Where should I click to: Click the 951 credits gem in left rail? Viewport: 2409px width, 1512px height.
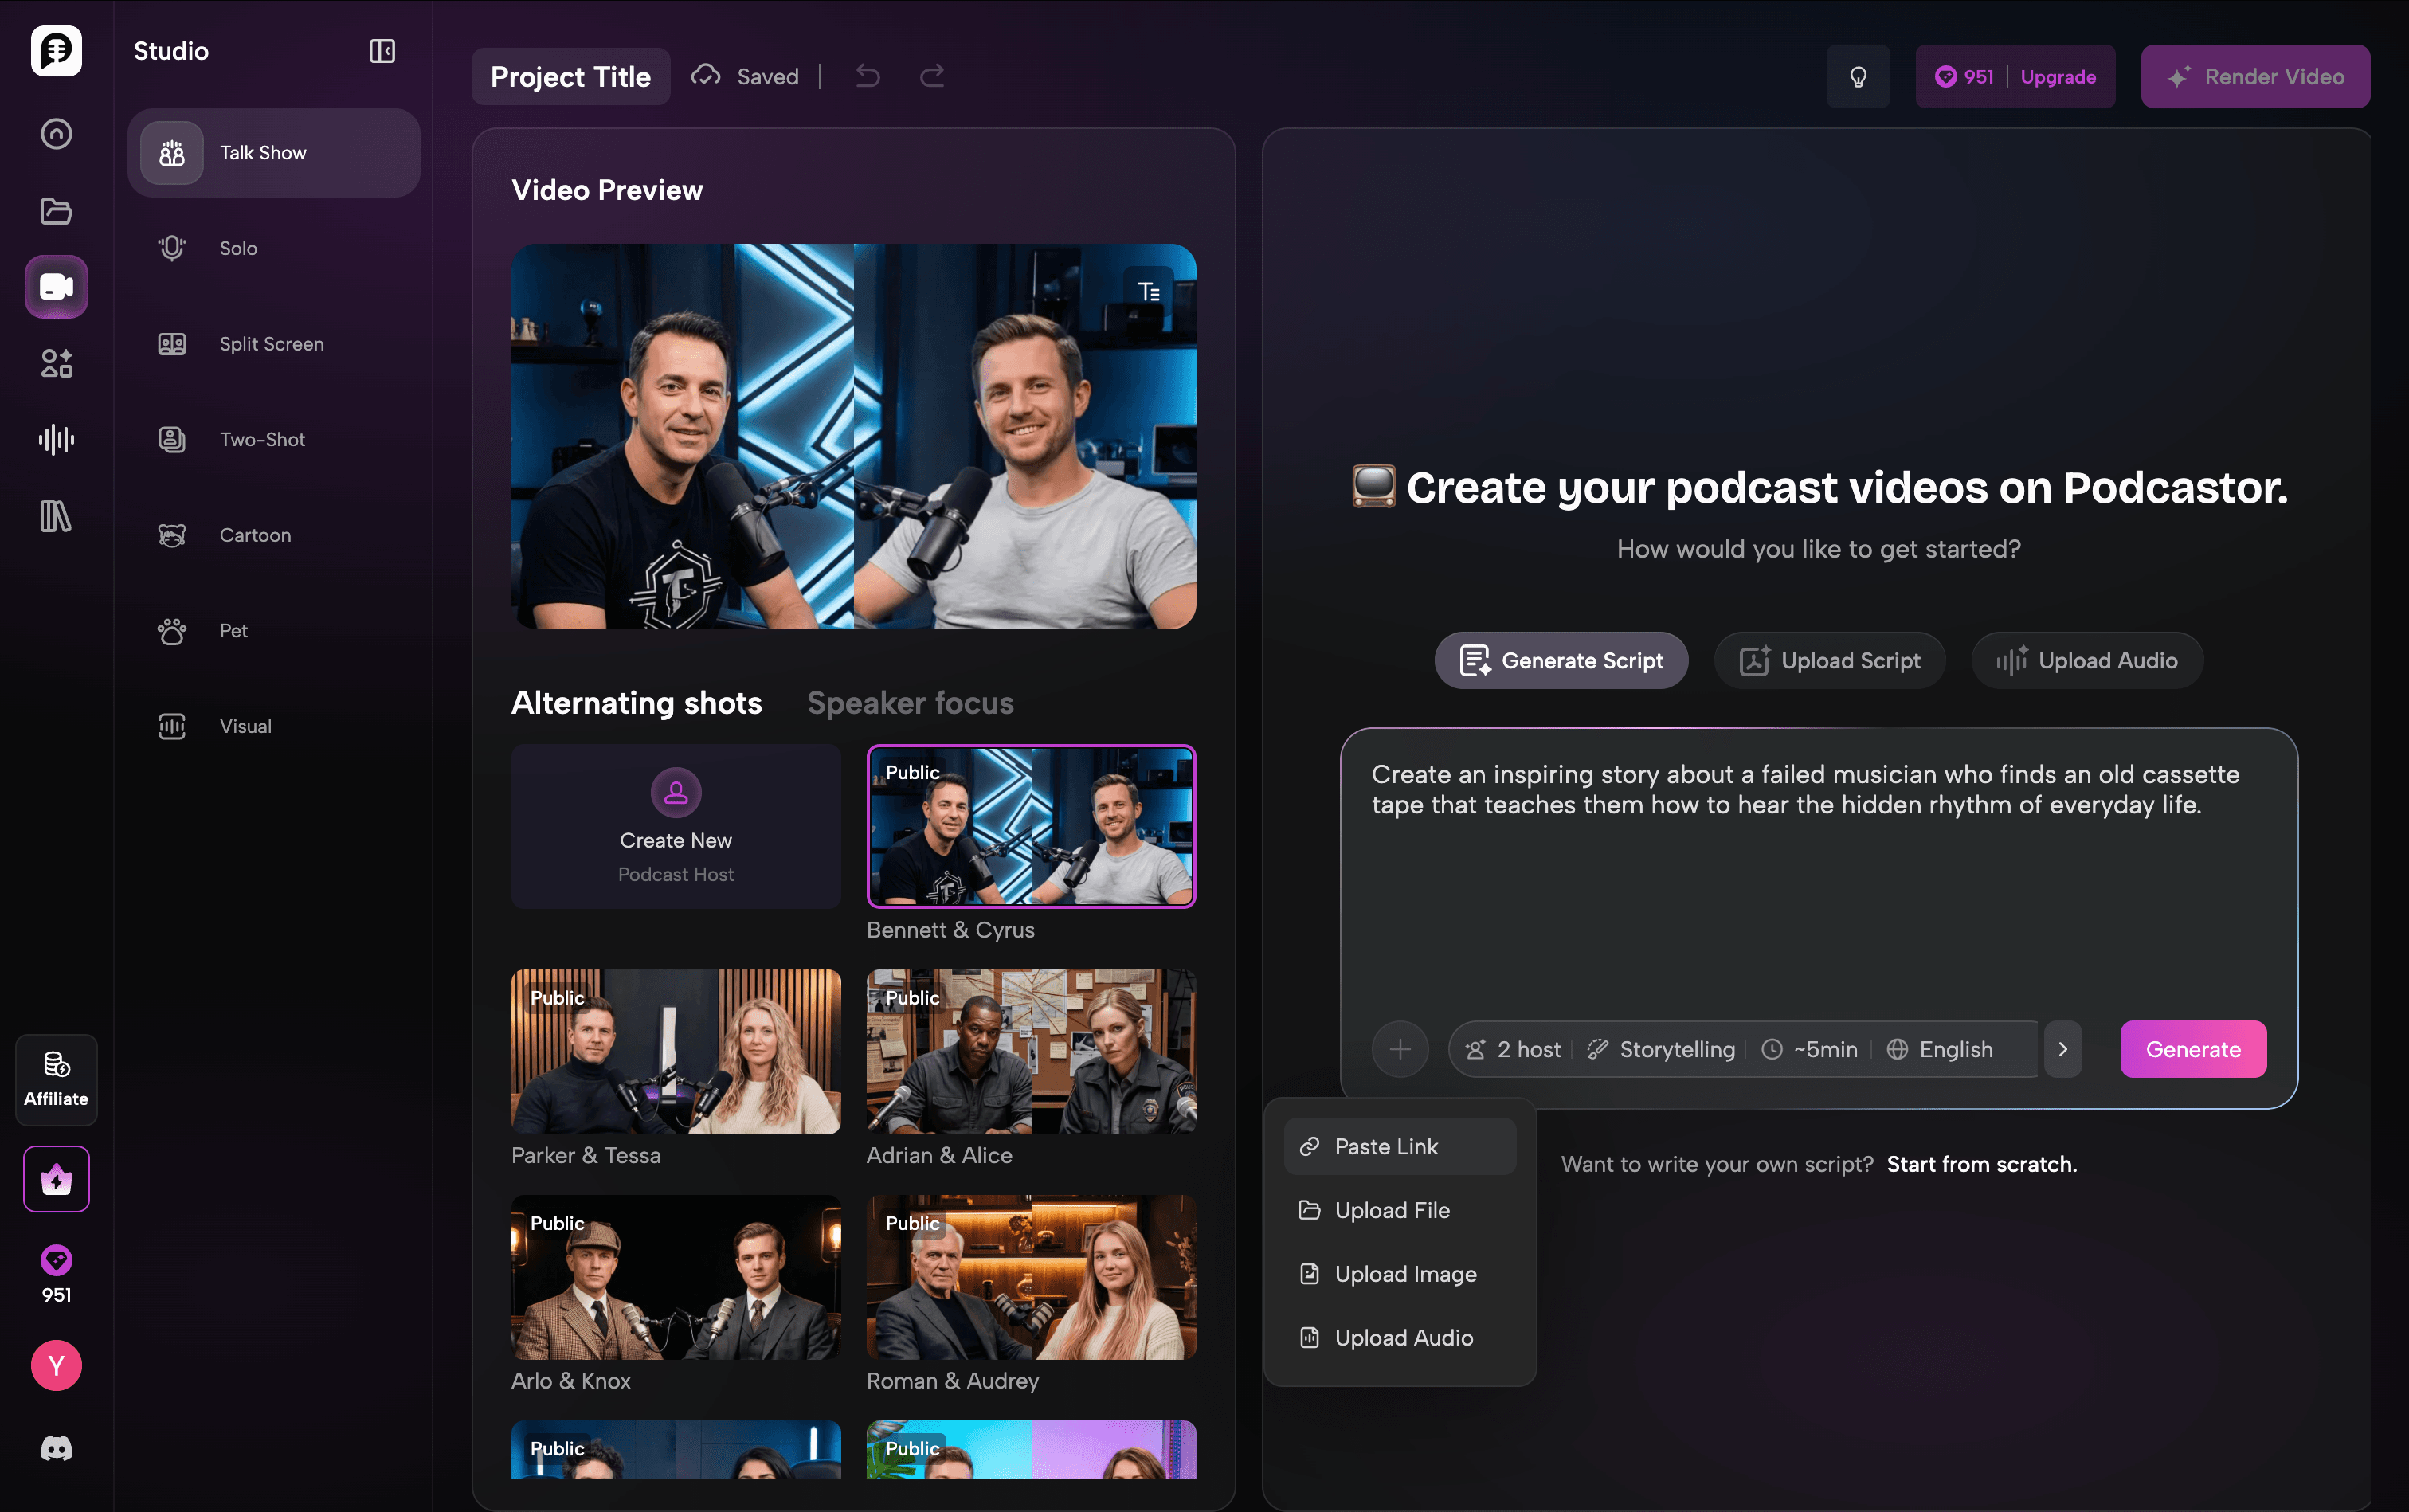click(x=56, y=1274)
